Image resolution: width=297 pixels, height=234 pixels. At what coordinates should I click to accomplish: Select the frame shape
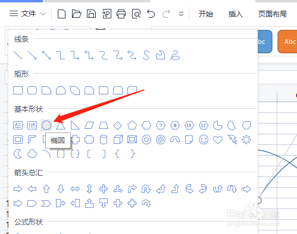18,140
